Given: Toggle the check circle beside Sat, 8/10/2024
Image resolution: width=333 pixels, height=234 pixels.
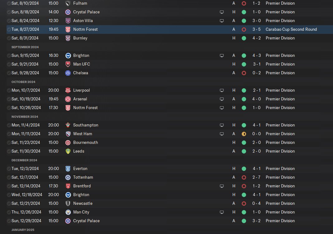Looking at the screenshot, I should 9,3.
